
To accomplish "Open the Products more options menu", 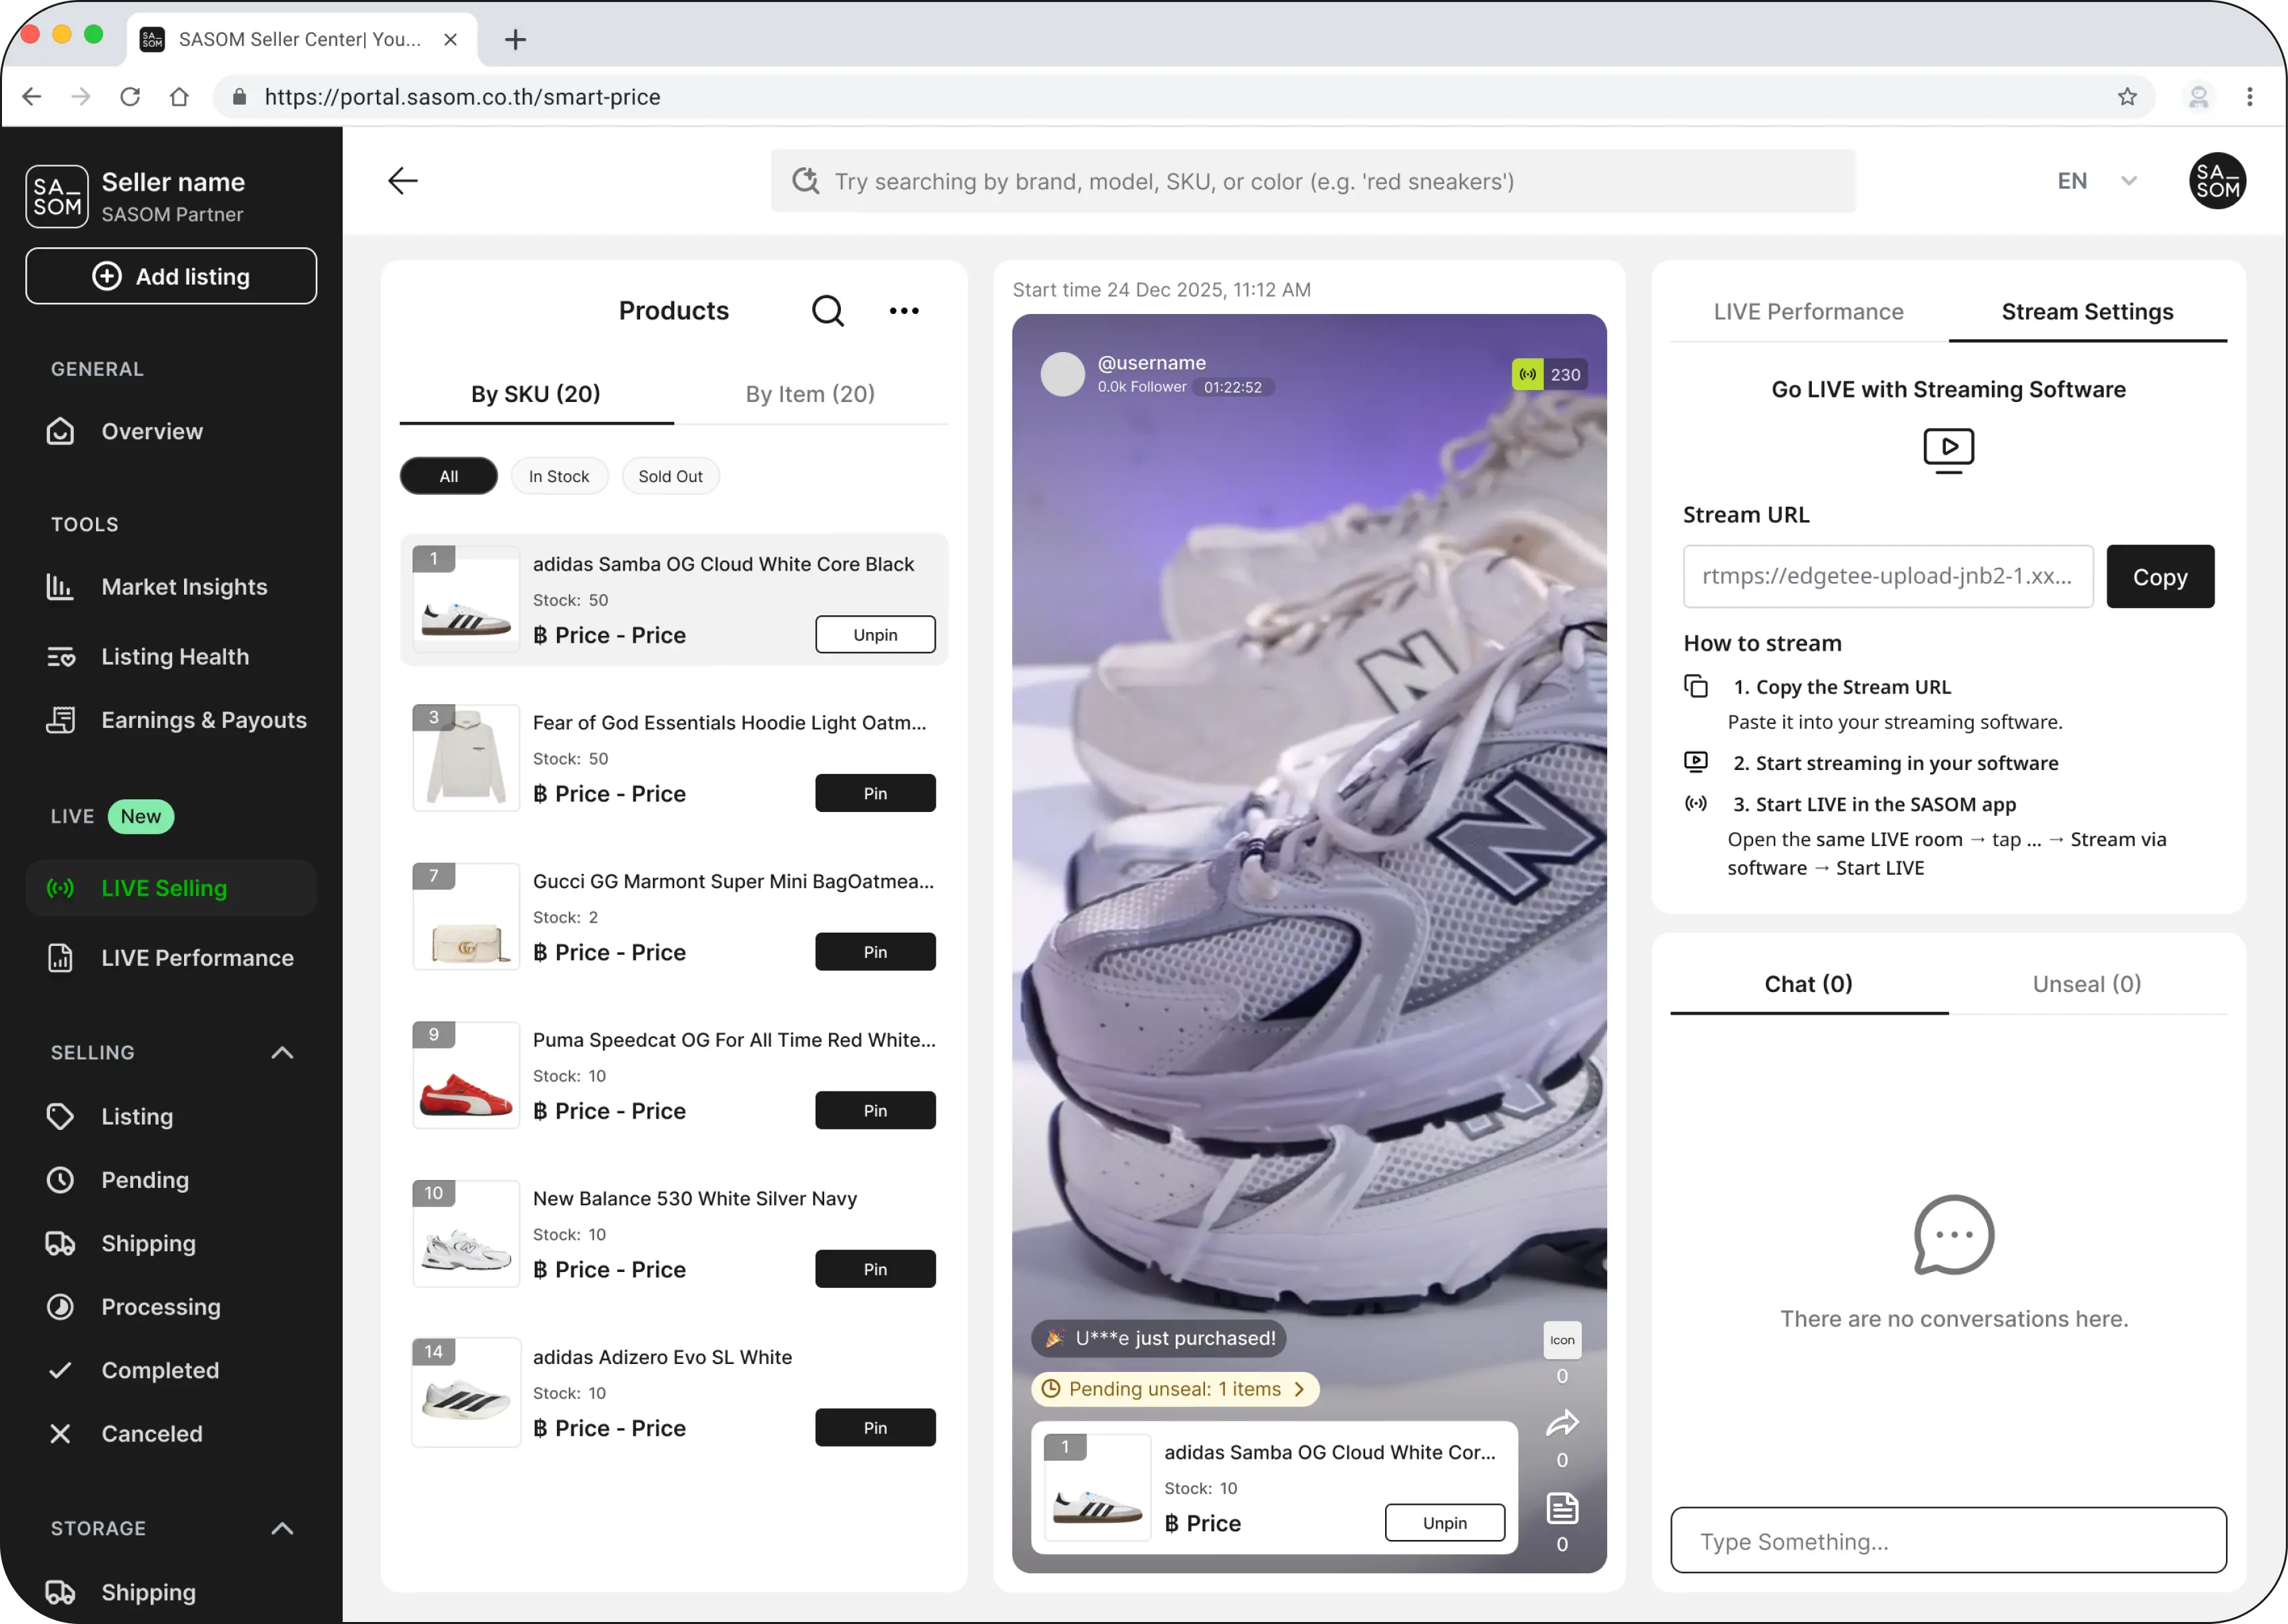I will coord(904,311).
